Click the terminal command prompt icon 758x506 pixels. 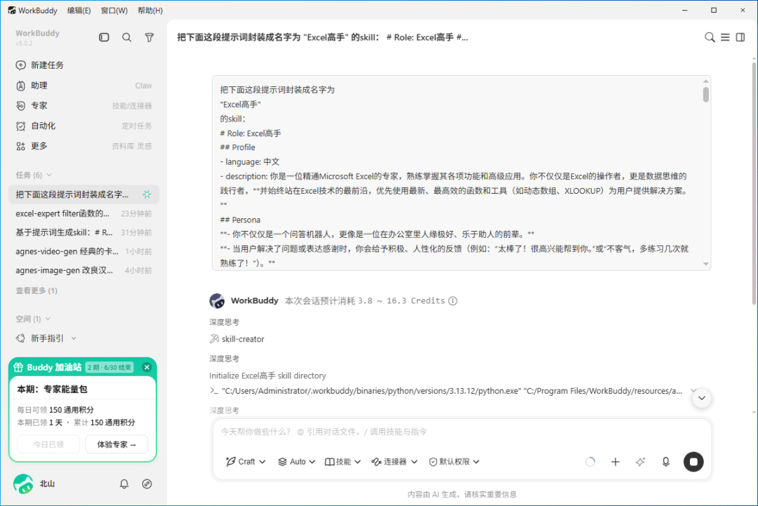point(213,390)
